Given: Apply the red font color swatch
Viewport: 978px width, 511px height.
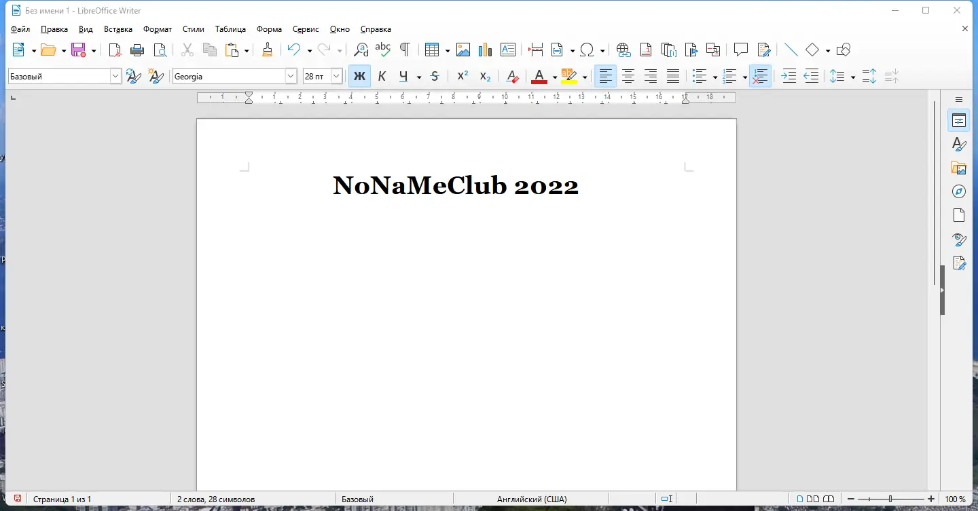Looking at the screenshot, I should tap(539, 77).
